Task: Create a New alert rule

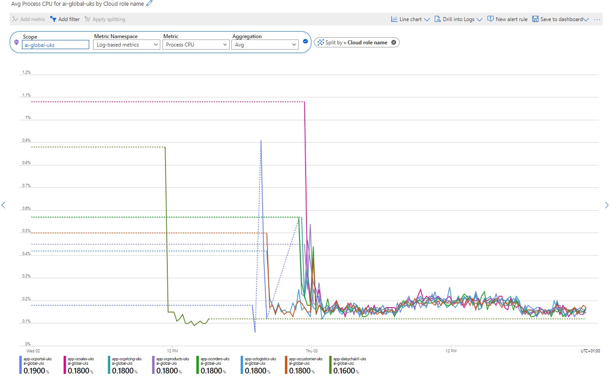Action: click(507, 19)
